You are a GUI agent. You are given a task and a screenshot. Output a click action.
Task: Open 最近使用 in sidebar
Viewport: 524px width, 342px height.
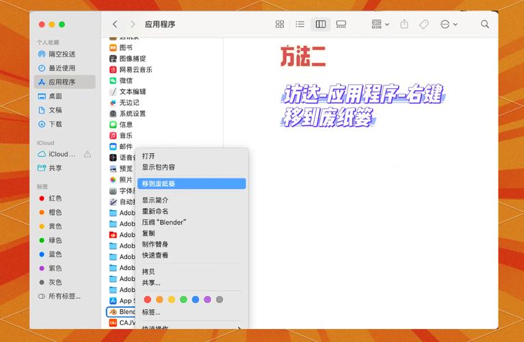(64, 68)
